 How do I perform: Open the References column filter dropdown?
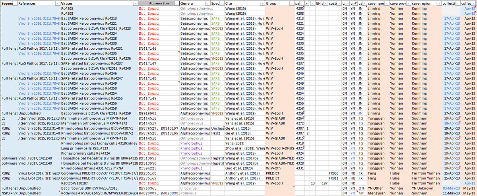[x=57, y=3]
